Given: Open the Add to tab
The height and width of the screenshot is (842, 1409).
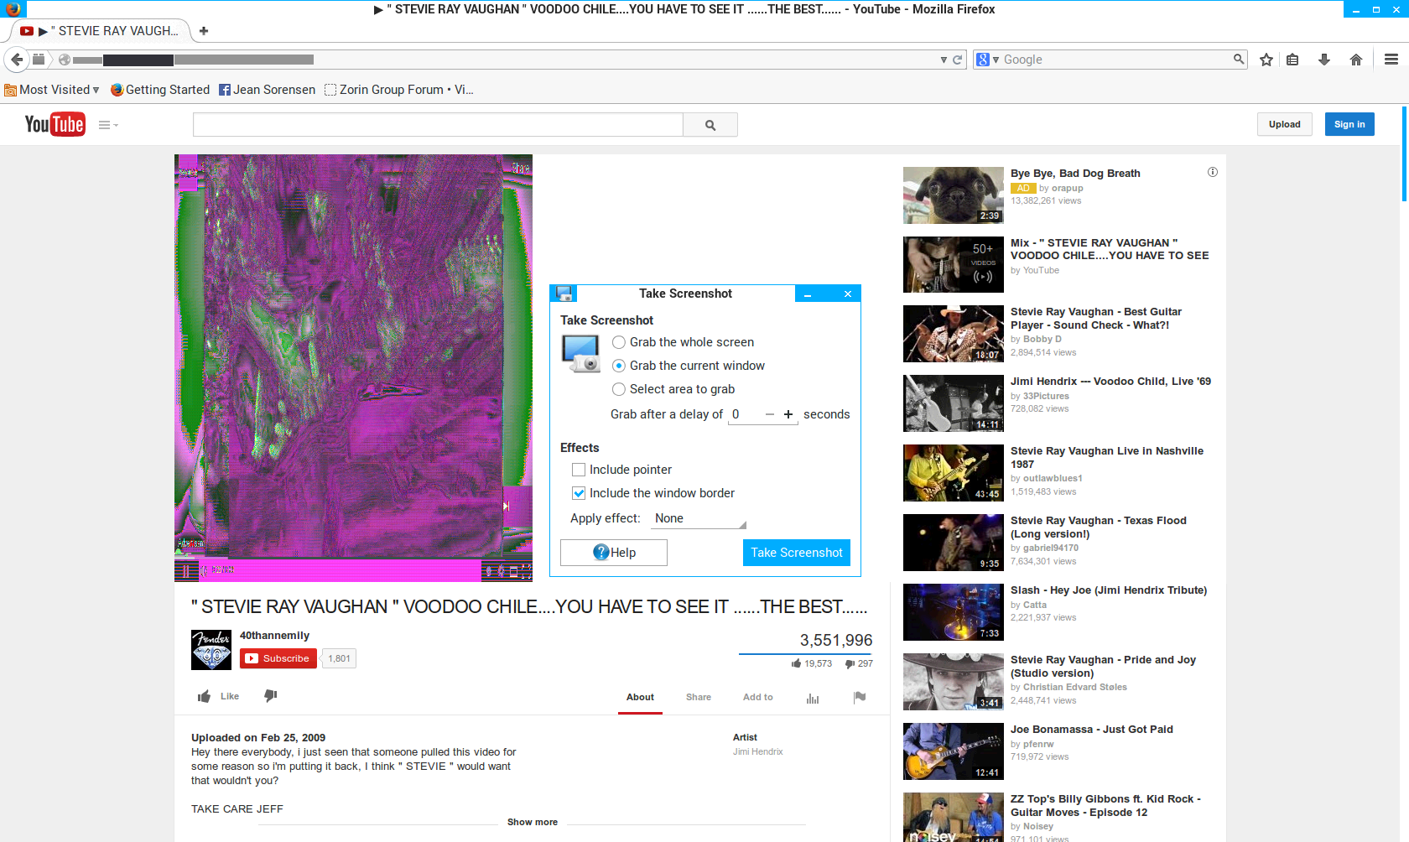Looking at the screenshot, I should (758, 697).
